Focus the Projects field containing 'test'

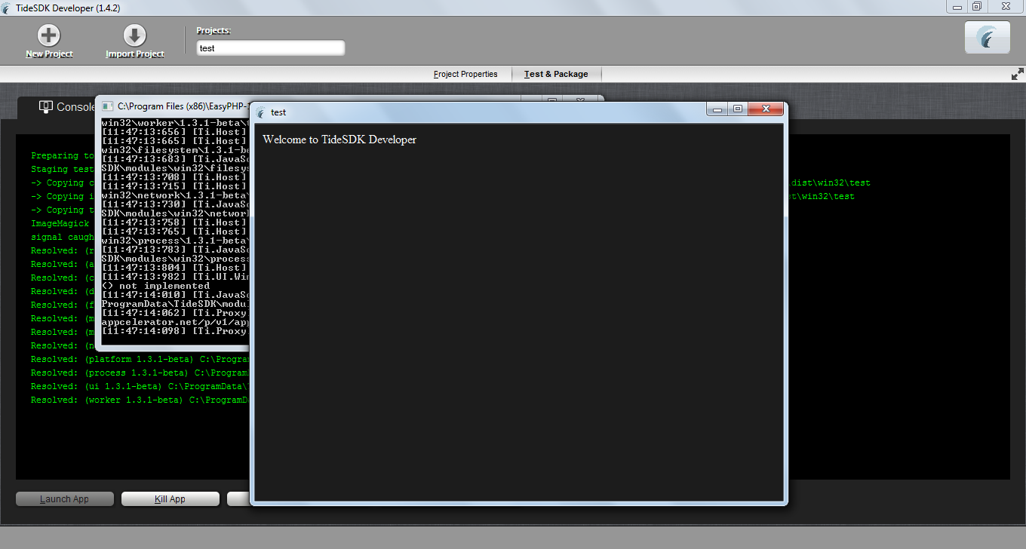click(x=270, y=48)
